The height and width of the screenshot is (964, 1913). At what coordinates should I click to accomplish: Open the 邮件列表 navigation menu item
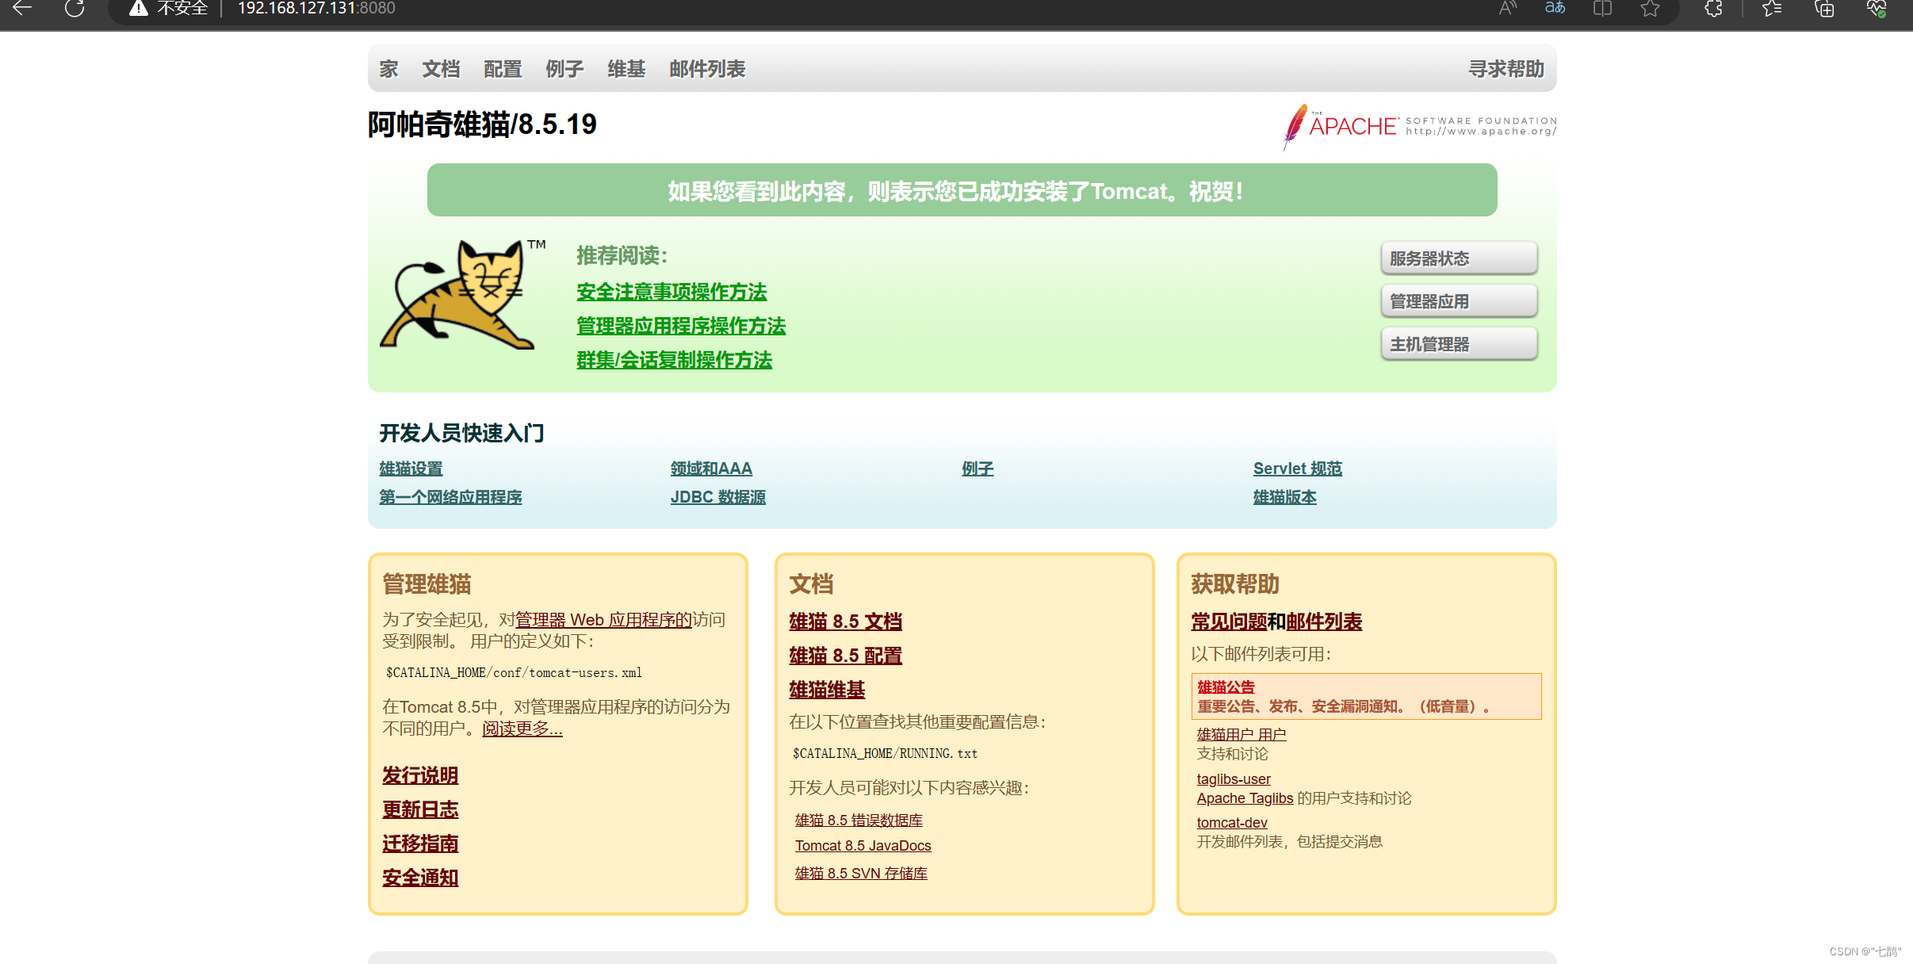pyautogui.click(x=707, y=69)
